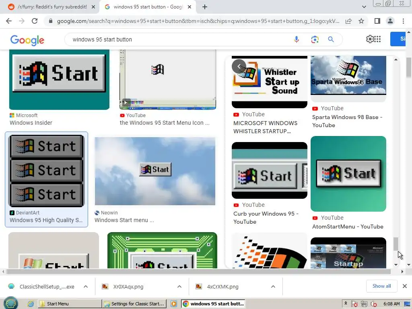Screen dimensions: 412x309
Task: Open the network tray icon
Action: pyautogui.click(x=364, y=304)
